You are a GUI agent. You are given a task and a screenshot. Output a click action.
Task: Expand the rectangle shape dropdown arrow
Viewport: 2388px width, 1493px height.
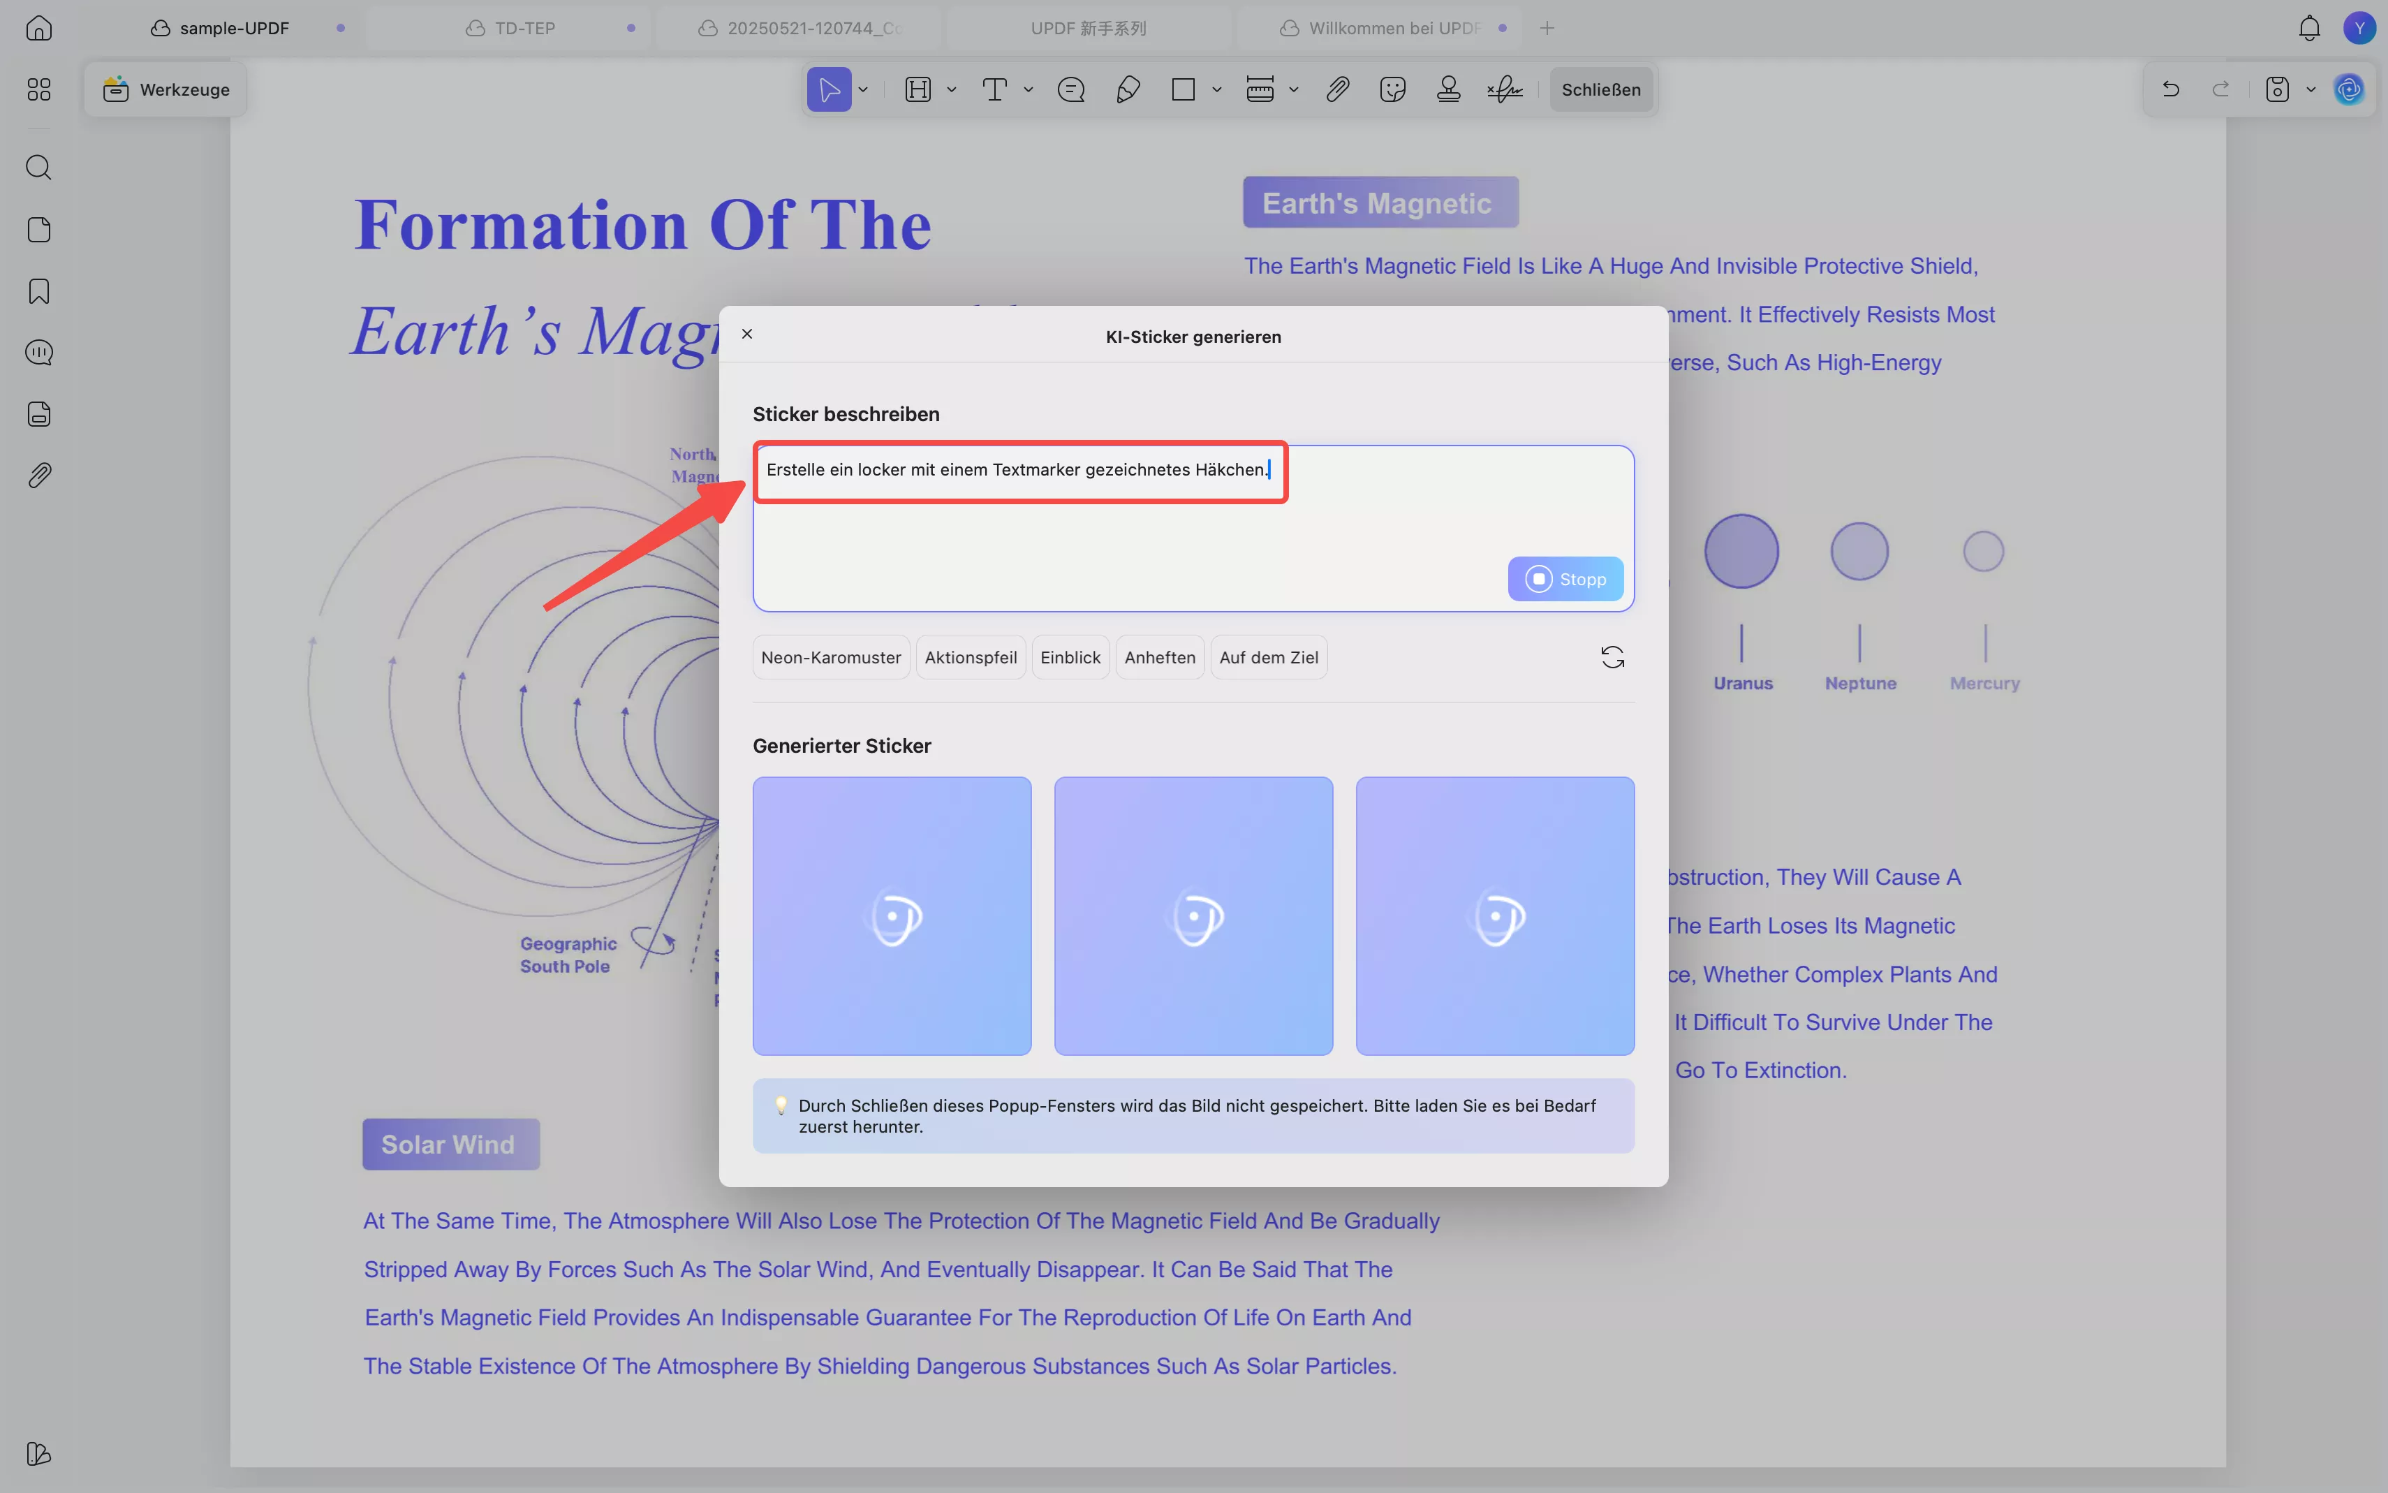[x=1217, y=90]
